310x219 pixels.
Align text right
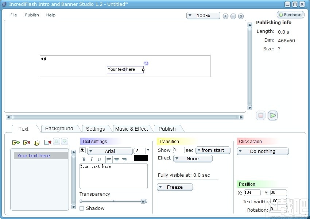pyautogui.click(x=124, y=159)
